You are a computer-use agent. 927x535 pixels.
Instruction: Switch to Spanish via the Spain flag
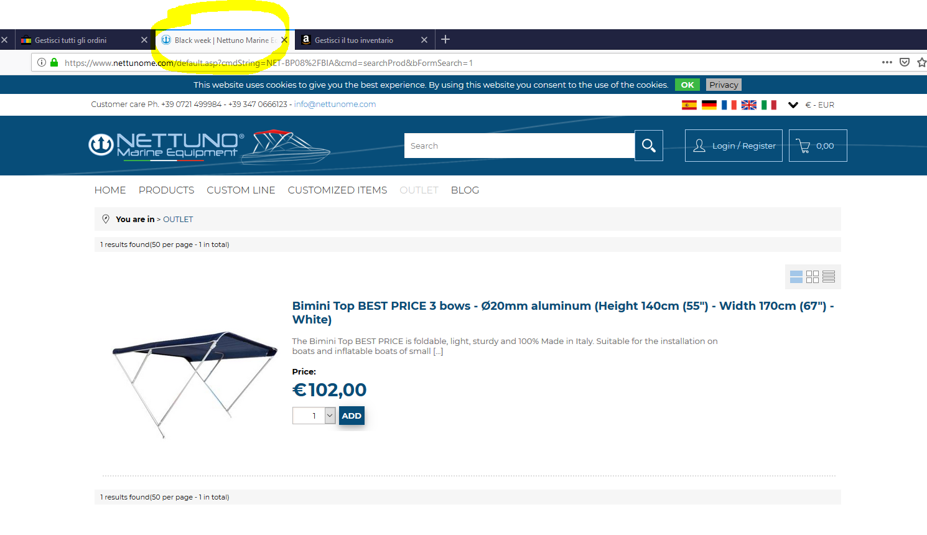click(x=689, y=105)
